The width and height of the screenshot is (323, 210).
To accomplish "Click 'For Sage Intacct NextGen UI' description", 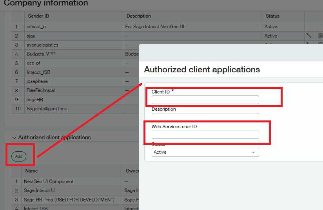I will pos(154,27).
